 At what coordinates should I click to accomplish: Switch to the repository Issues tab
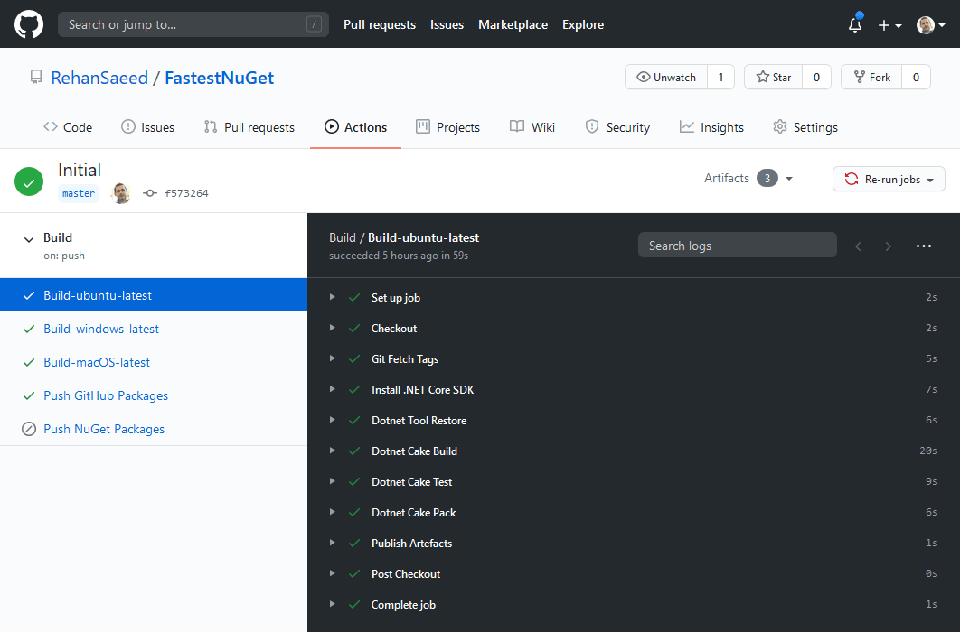point(147,127)
